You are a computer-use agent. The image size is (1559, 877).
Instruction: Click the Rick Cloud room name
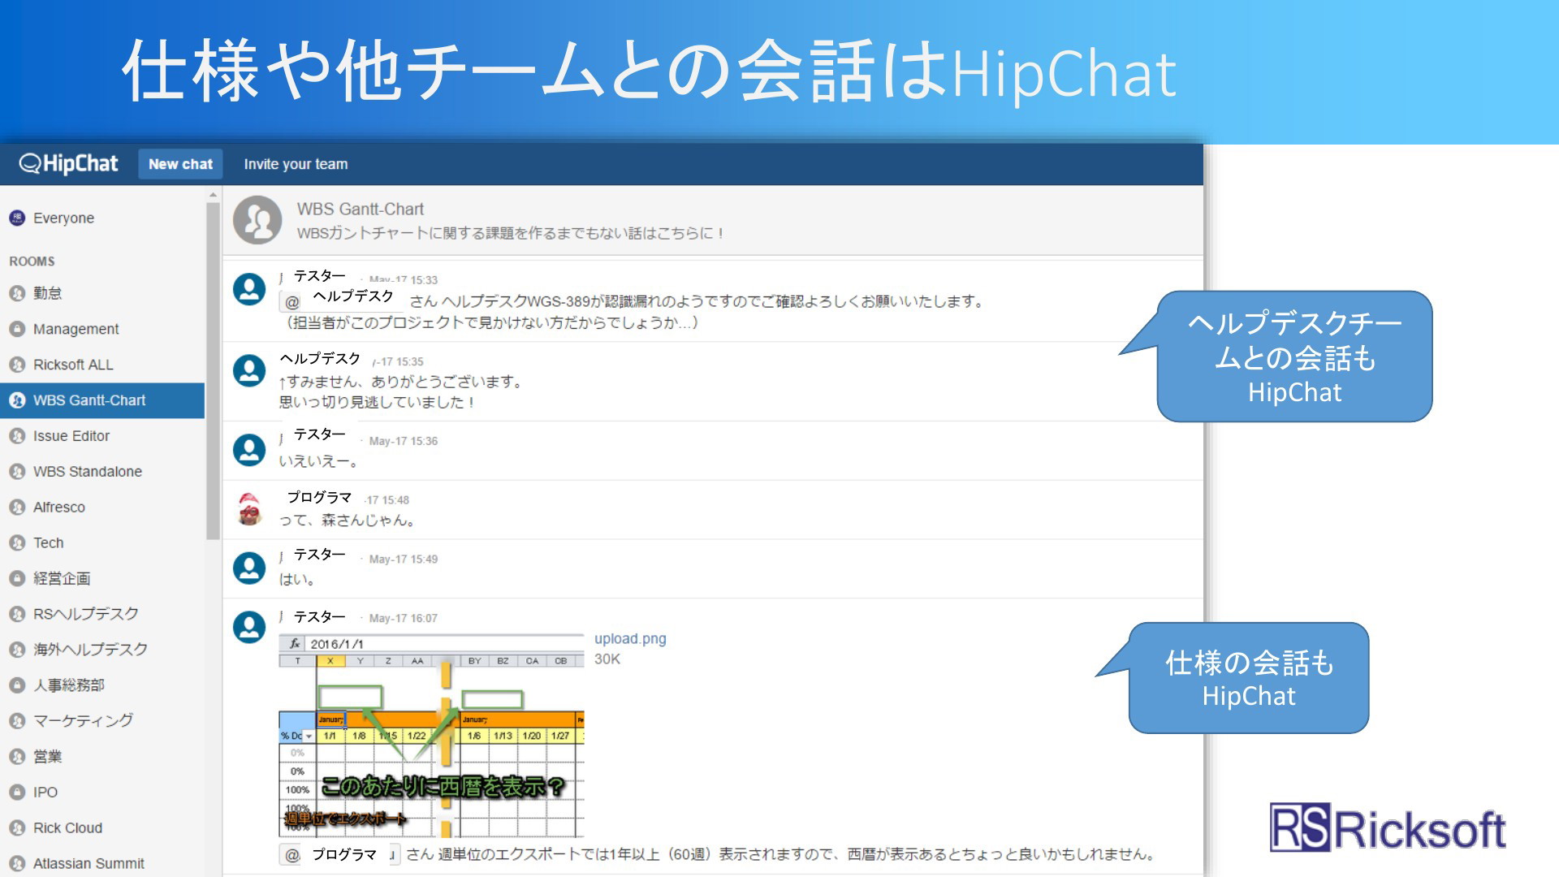(67, 828)
